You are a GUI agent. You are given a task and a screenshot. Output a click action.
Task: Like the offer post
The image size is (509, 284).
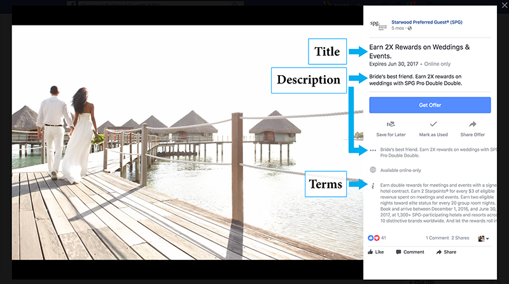point(377,252)
